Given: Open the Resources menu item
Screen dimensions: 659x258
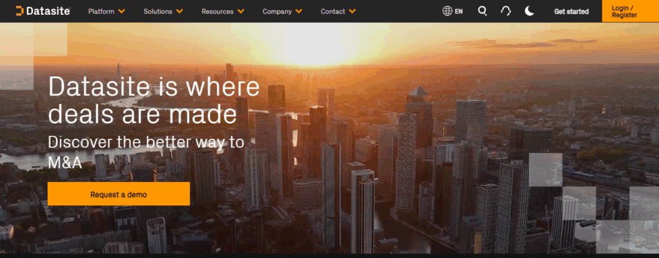Looking at the screenshot, I should click(x=218, y=12).
